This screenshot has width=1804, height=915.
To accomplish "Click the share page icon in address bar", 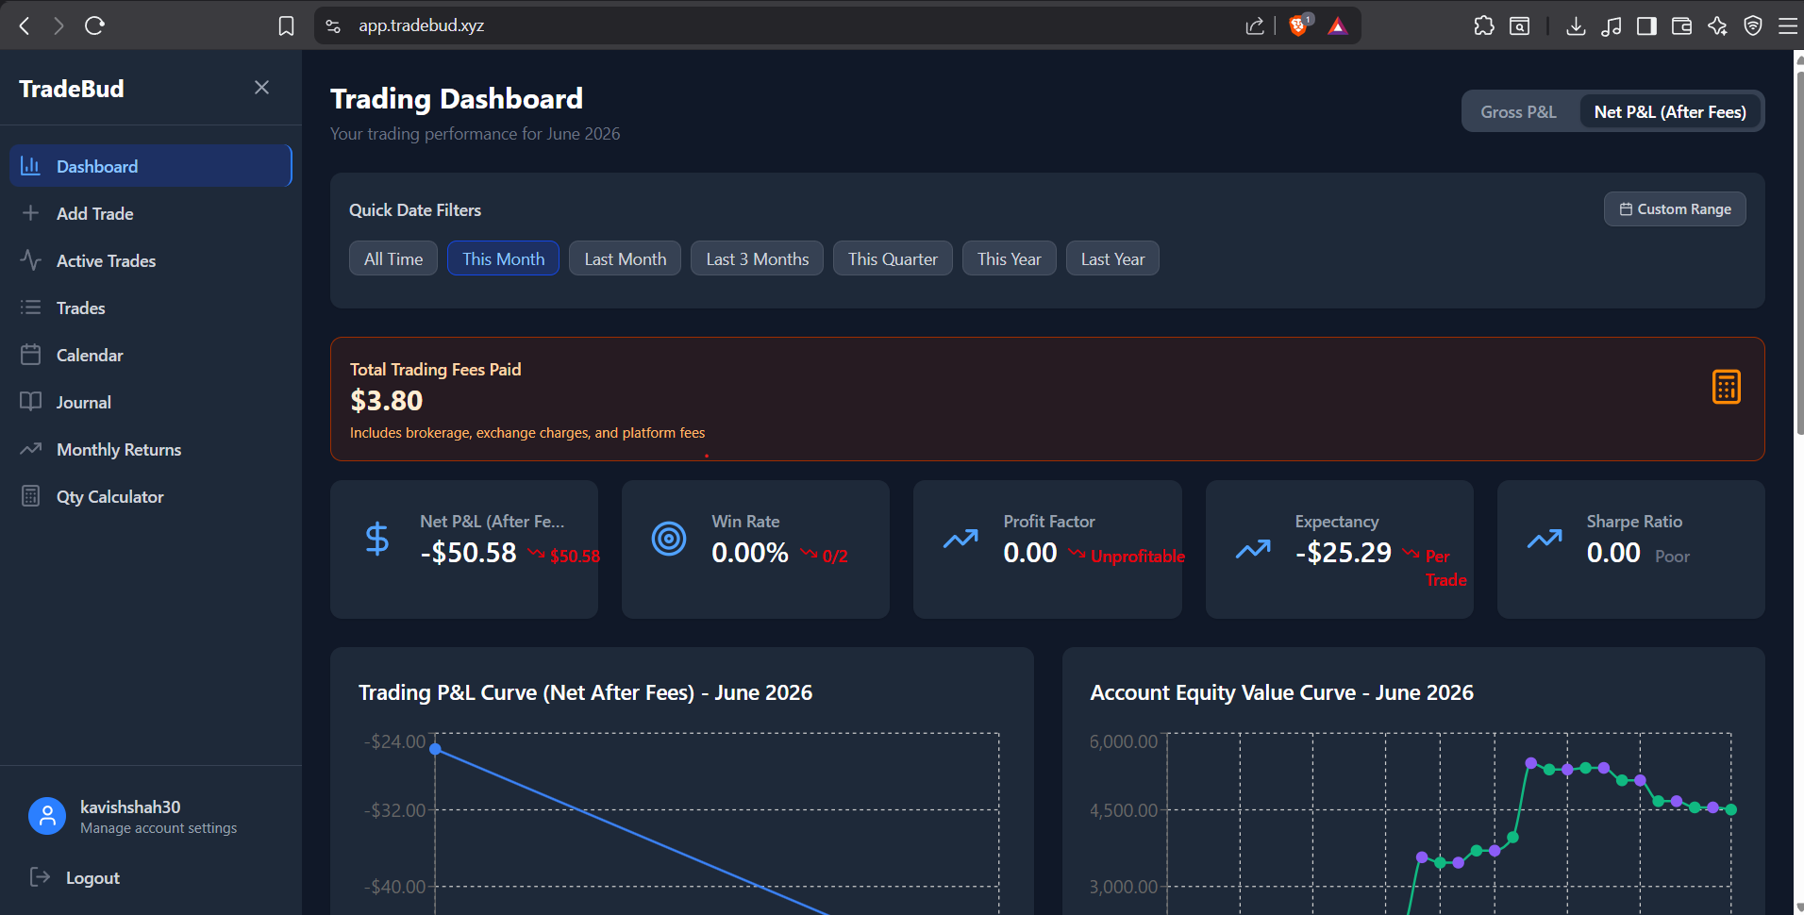I will pos(1255,25).
